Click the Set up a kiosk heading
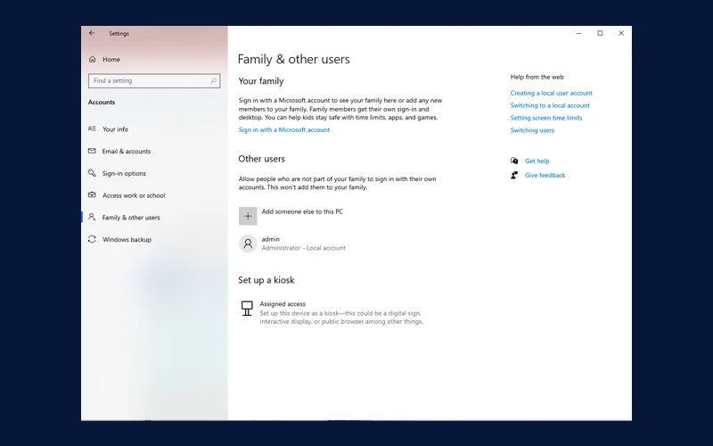The height and width of the screenshot is (446, 713). tap(266, 280)
